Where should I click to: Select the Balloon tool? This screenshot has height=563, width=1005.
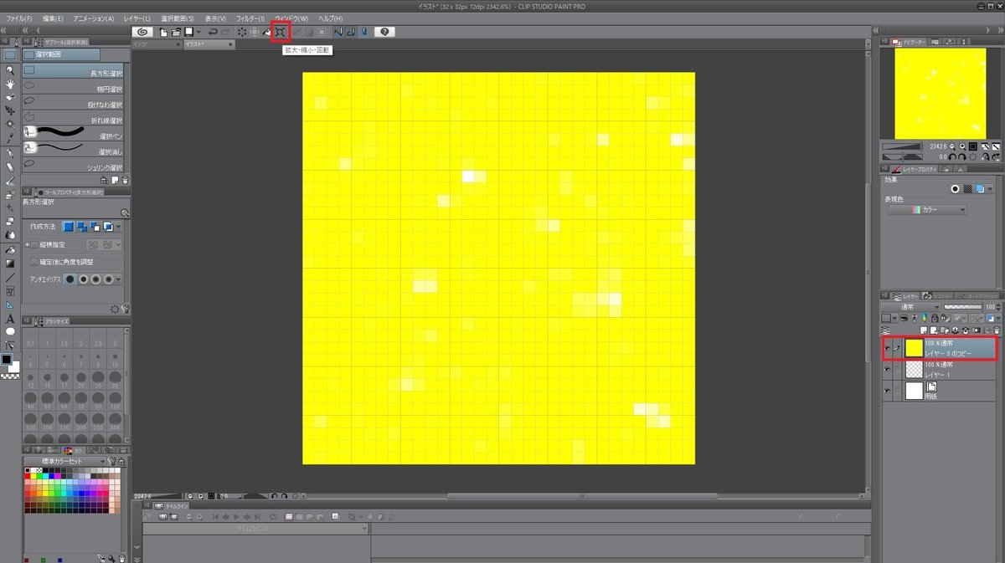coord(10,331)
